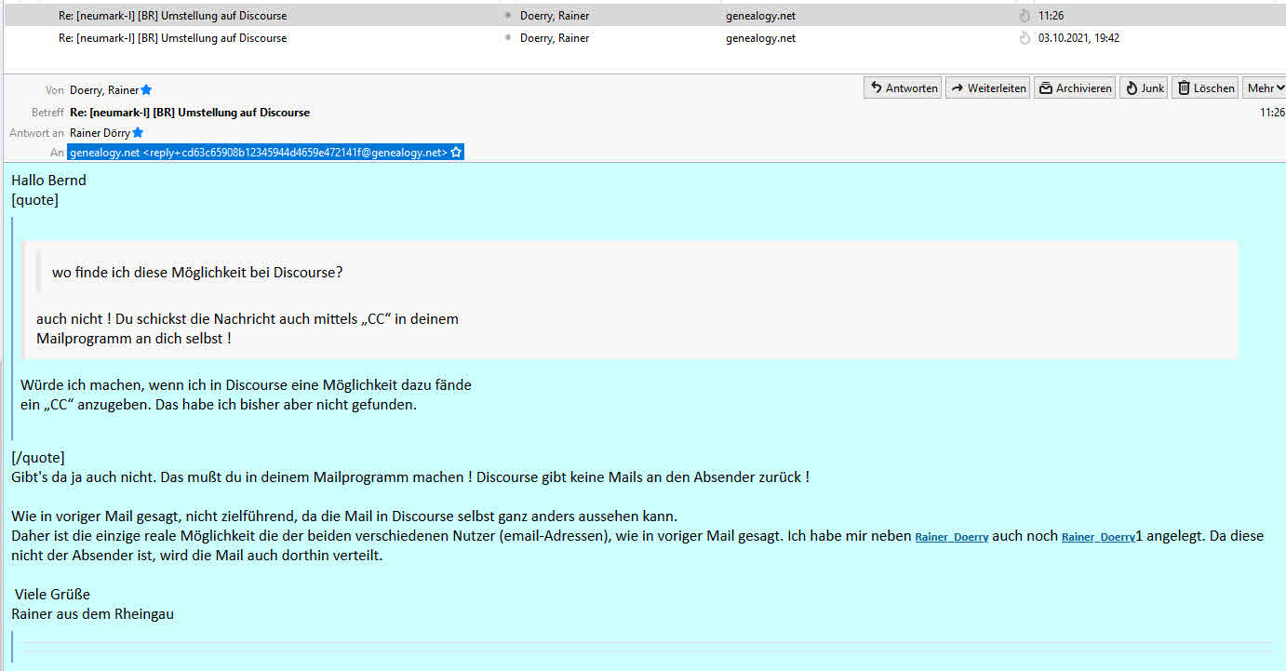The image size is (1286, 671).
Task: Mark the message as Junk
Action: pyautogui.click(x=1144, y=88)
